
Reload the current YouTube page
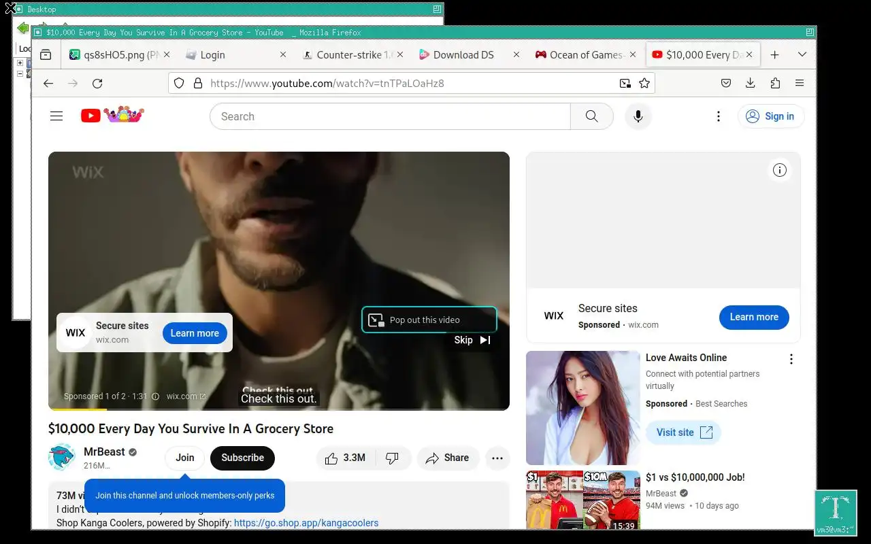(97, 83)
